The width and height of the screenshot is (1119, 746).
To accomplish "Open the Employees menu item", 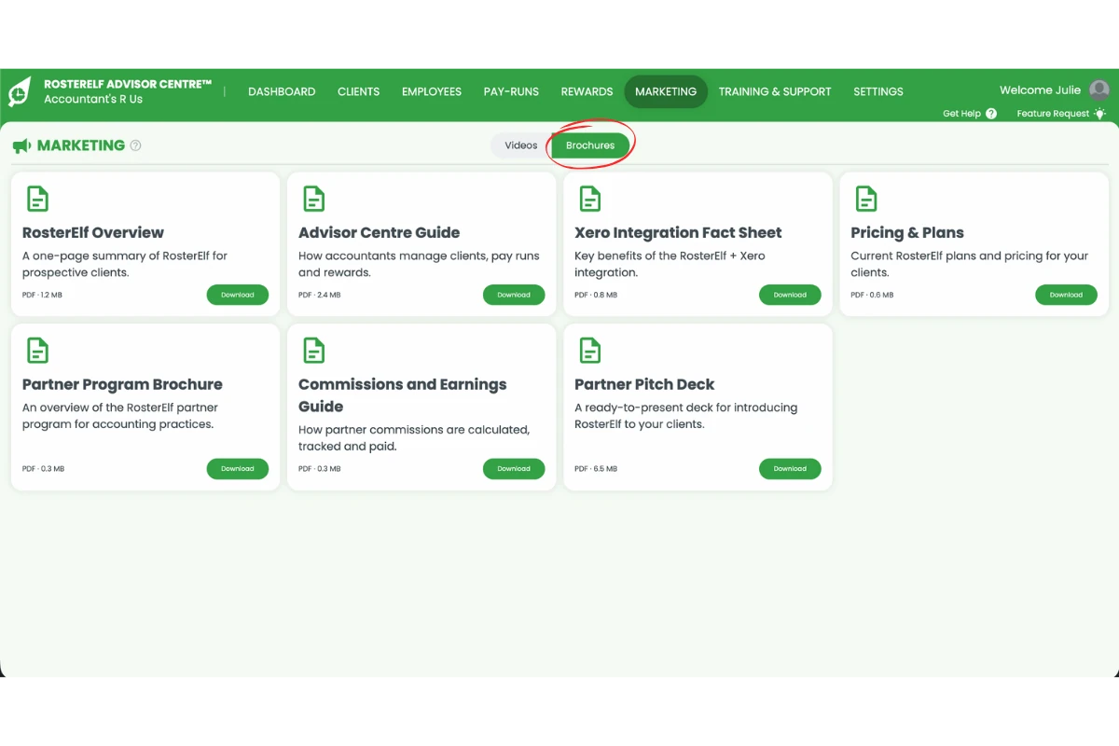I will [x=432, y=91].
